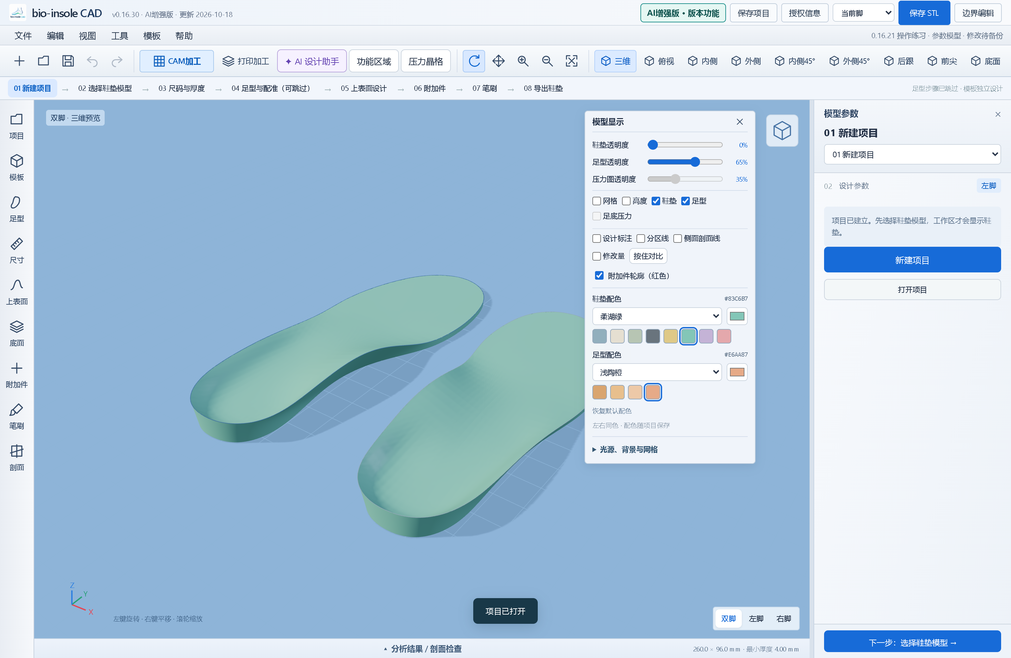Image resolution: width=1011 pixels, height=658 pixels.
Task: Open the 上表面 sidebar tool
Action: tap(16, 292)
